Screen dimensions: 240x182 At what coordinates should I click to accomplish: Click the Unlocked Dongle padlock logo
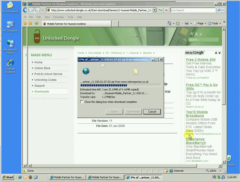[x=37, y=36]
